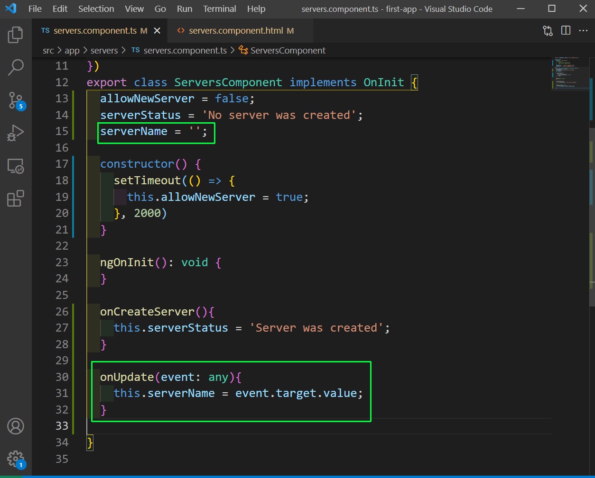The width and height of the screenshot is (595, 478).
Task: Select servers folder in breadcrumb
Action: pyautogui.click(x=104, y=50)
